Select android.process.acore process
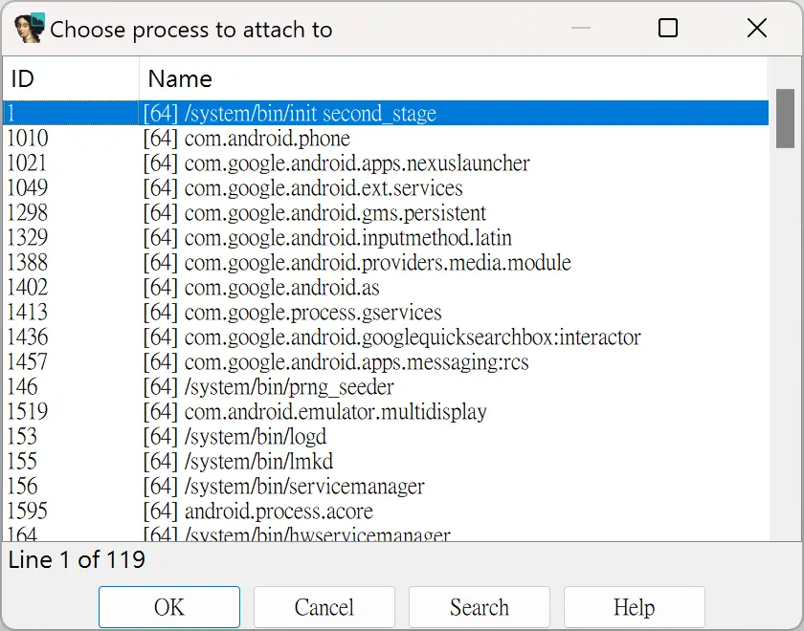The height and width of the screenshot is (631, 804). click(x=386, y=511)
